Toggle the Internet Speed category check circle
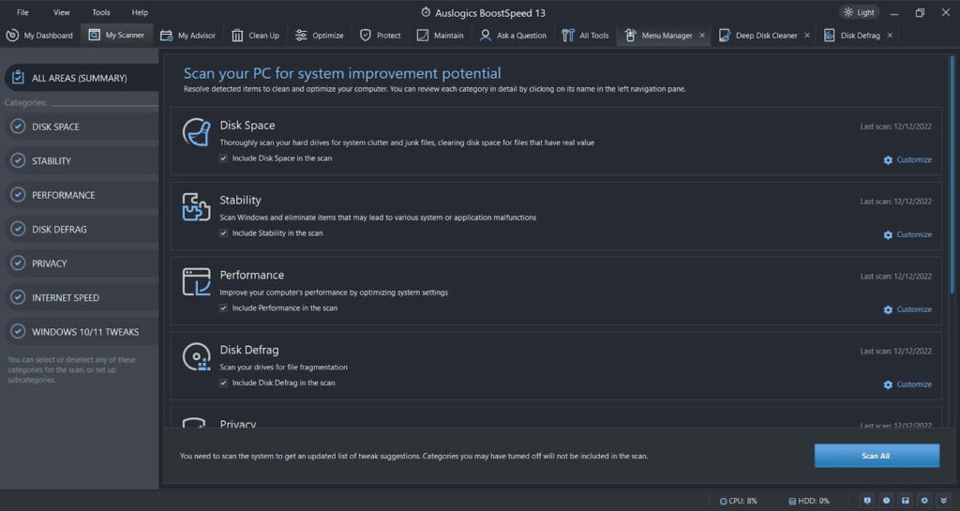 (19, 297)
